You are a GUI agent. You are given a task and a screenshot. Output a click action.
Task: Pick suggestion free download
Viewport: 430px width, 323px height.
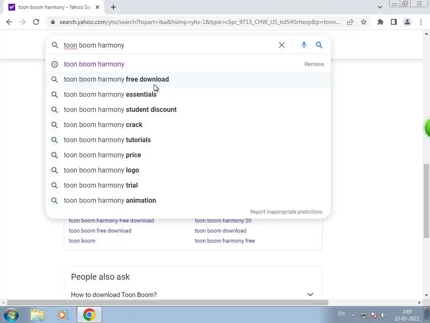click(188, 79)
